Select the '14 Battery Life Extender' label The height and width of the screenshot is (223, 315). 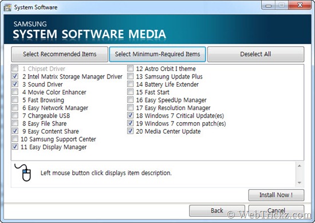[167, 84]
